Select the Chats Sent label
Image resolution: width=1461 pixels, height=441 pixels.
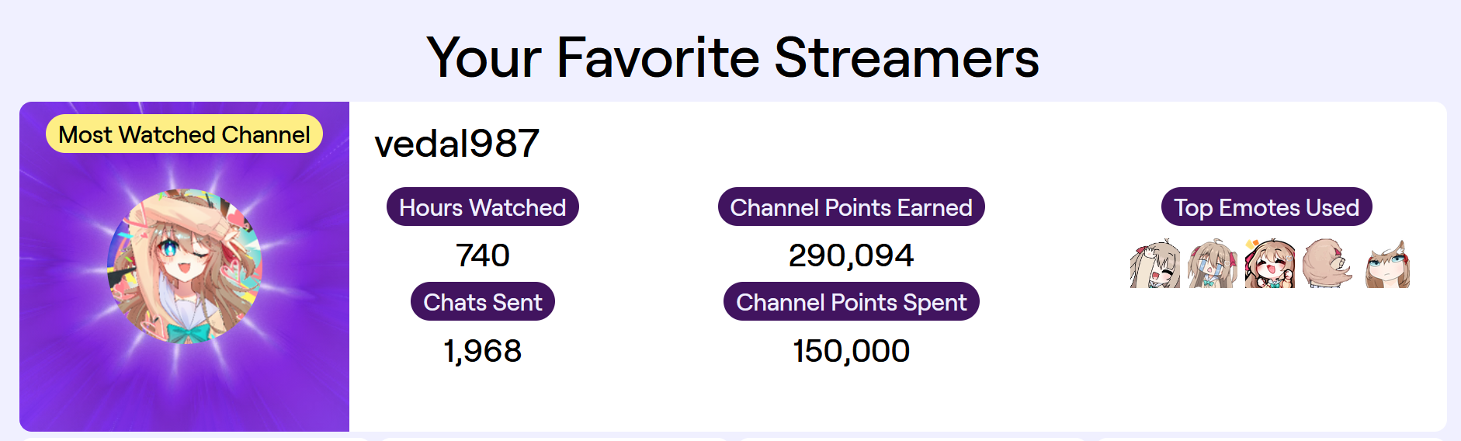tap(482, 302)
